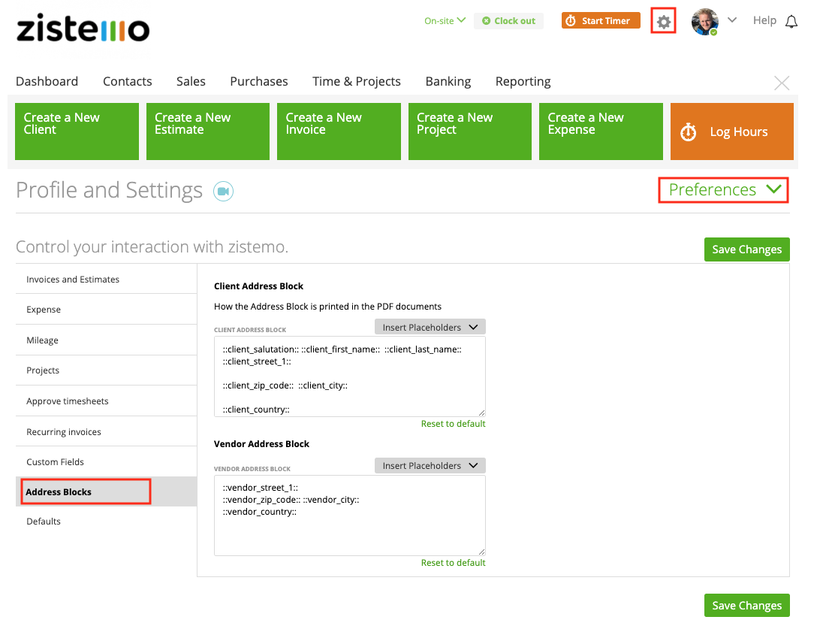Open the On-site status dropdown
The width and height of the screenshot is (817, 644).
pyautogui.click(x=445, y=21)
